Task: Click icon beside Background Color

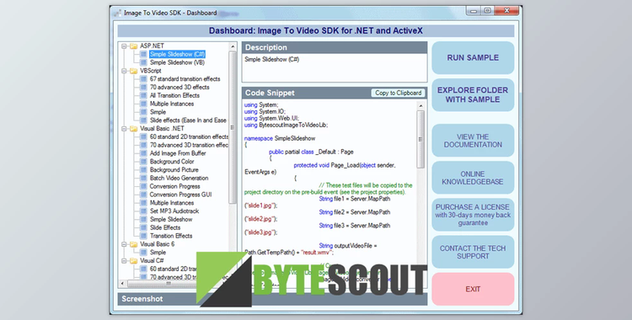Action: tap(143, 162)
